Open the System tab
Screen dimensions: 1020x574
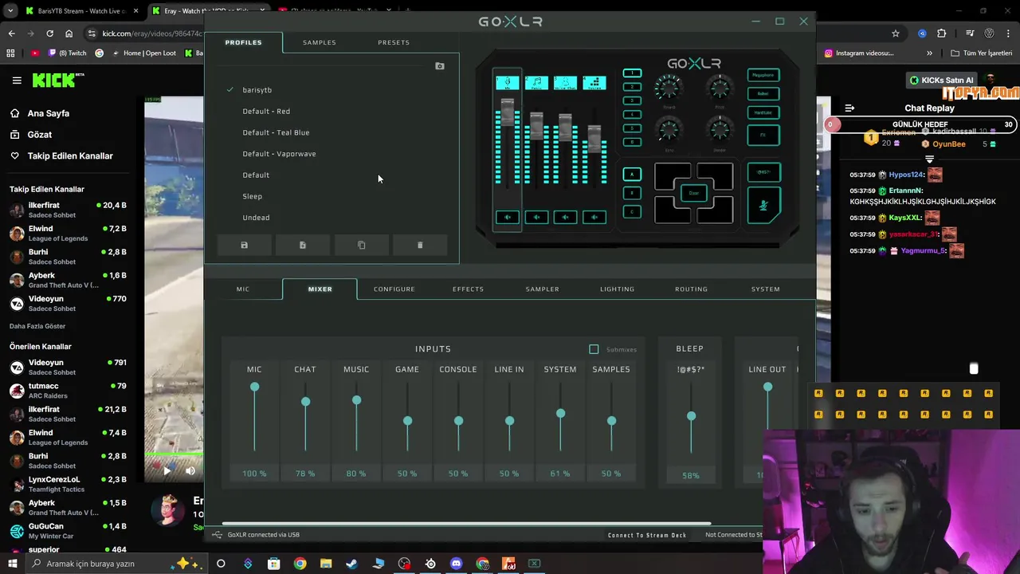point(766,289)
